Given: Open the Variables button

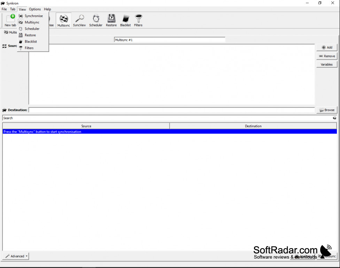Looking at the screenshot, I should click(x=327, y=64).
